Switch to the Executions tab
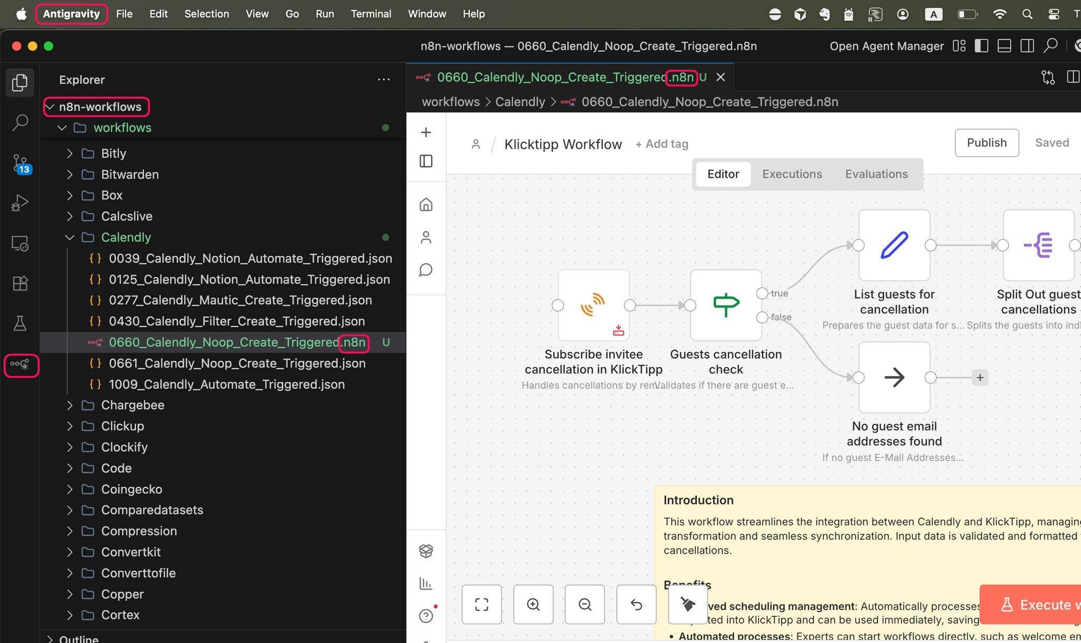 pos(792,174)
